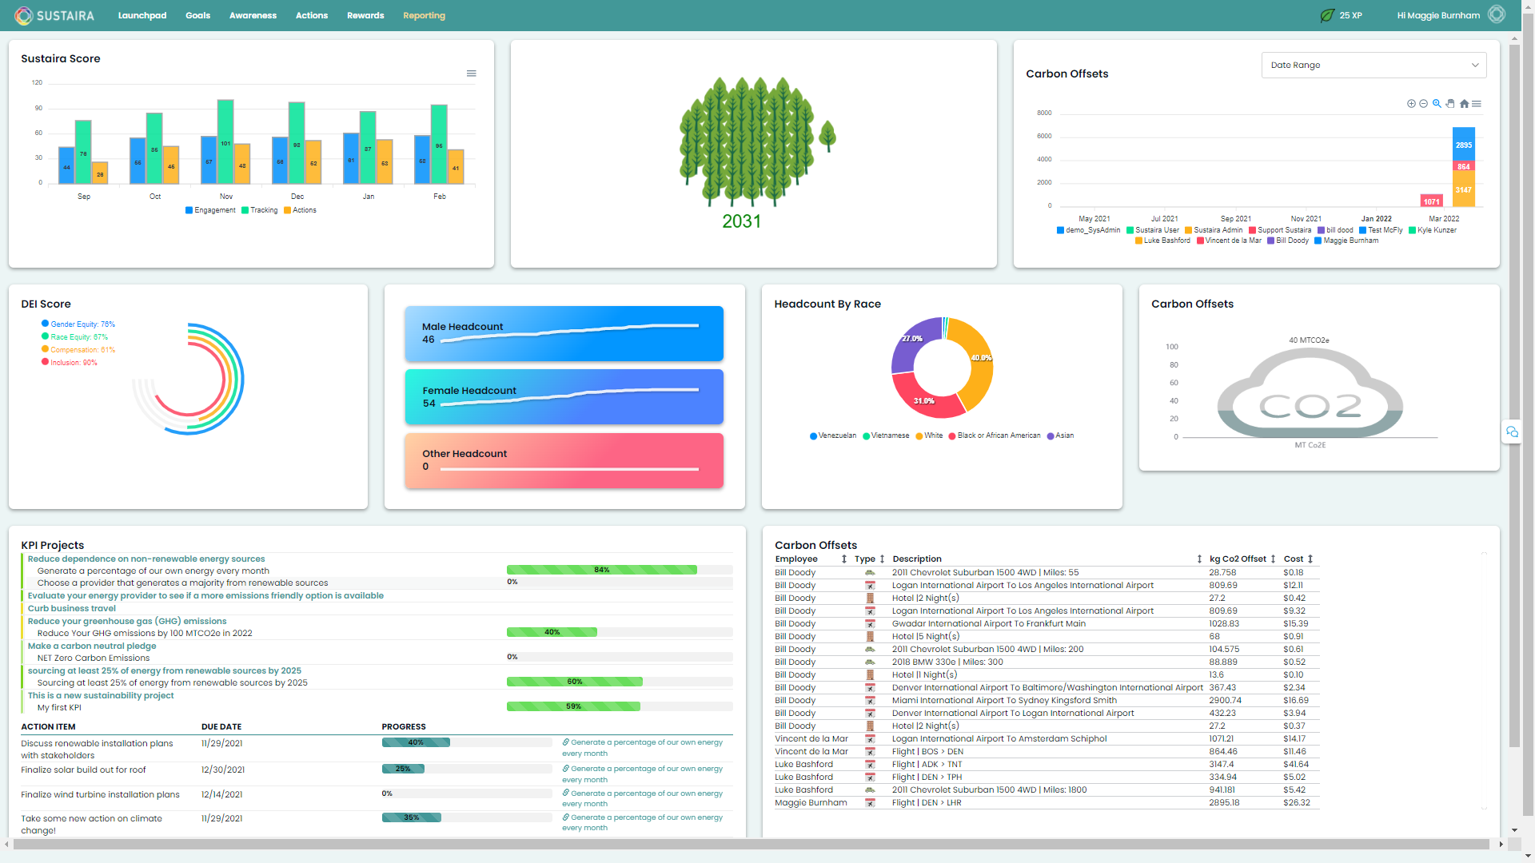Click the user profile avatar icon
Screen dimensions: 1535x863
click(x=1497, y=15)
